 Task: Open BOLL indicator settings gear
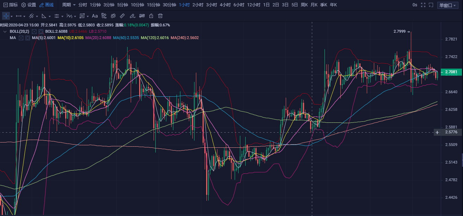(x=34, y=32)
